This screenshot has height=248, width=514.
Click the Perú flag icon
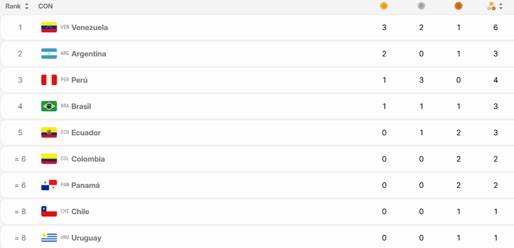point(49,80)
